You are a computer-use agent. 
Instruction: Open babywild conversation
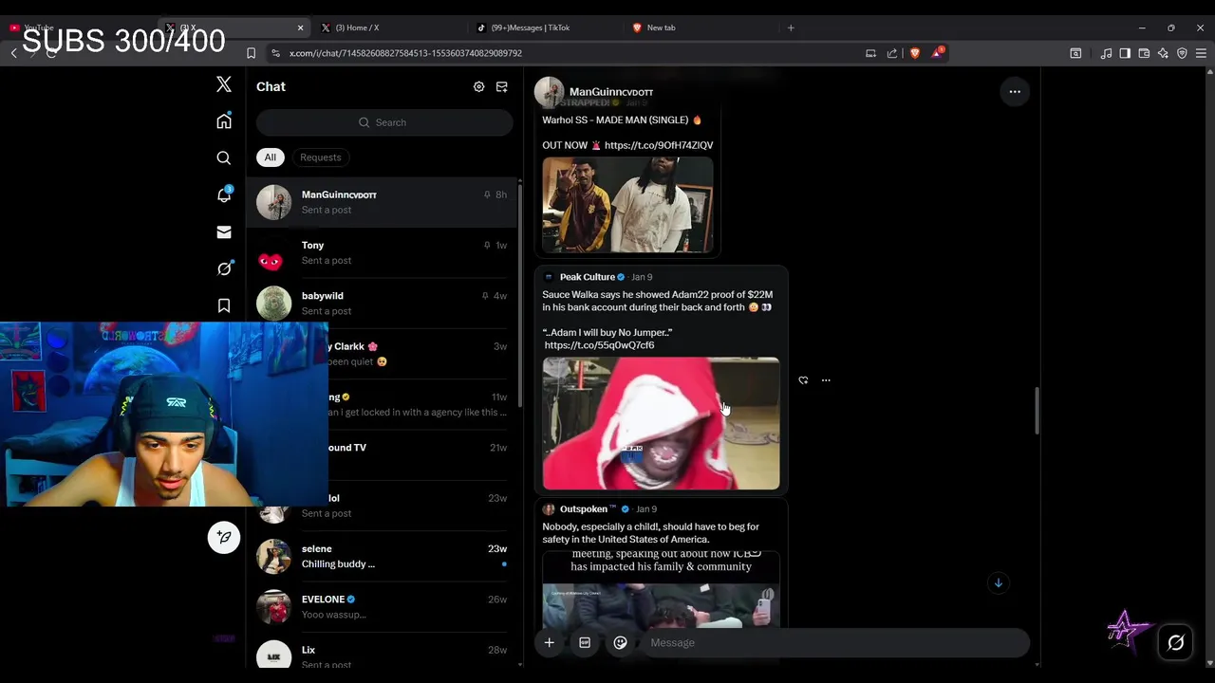click(382, 303)
